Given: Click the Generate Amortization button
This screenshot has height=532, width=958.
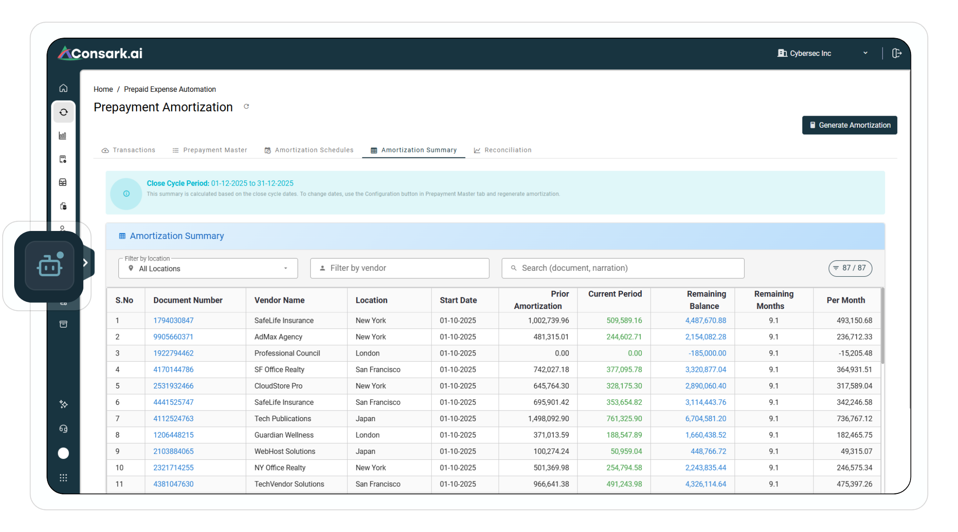Looking at the screenshot, I should pos(849,125).
